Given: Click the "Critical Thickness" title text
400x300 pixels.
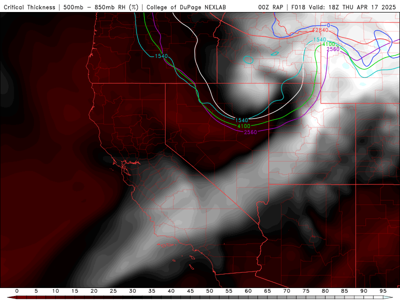Looking at the screenshot, I should tap(29, 7).
